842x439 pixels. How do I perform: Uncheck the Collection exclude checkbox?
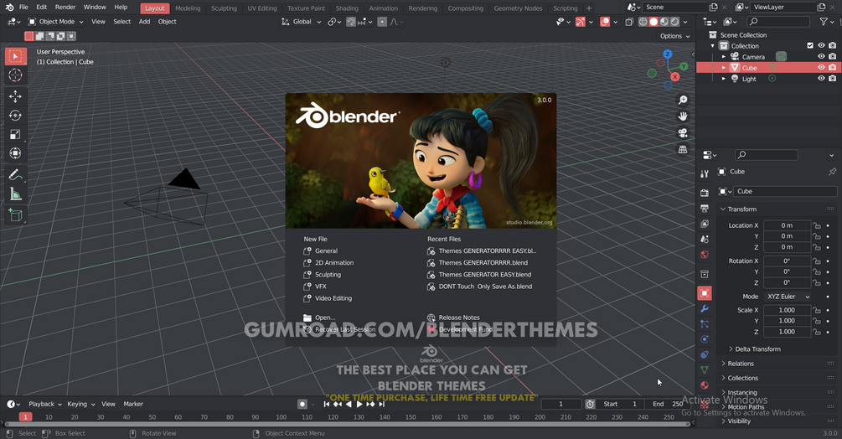tap(810, 45)
